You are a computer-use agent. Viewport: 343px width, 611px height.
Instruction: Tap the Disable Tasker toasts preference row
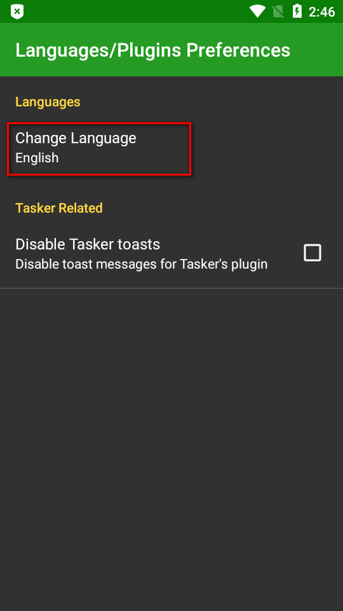point(171,254)
